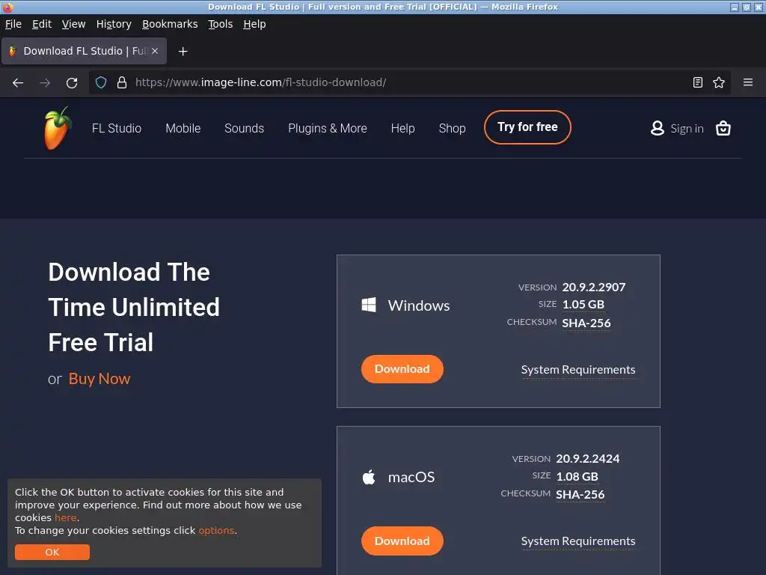Show the Windows SHA-256 checksum

(x=586, y=323)
